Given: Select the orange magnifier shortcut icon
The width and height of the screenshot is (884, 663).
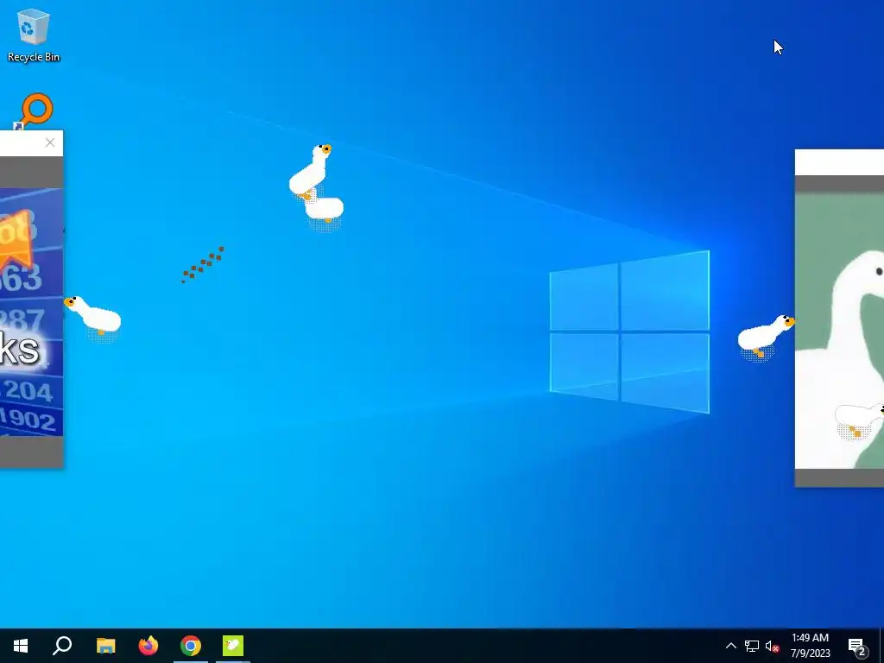Looking at the screenshot, I should click(35, 111).
